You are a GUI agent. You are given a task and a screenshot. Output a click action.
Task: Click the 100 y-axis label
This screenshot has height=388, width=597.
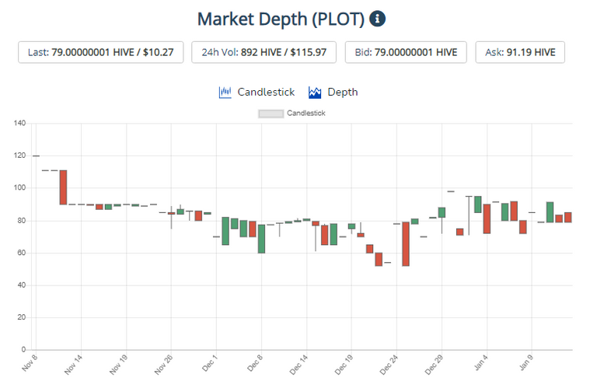click(x=19, y=187)
